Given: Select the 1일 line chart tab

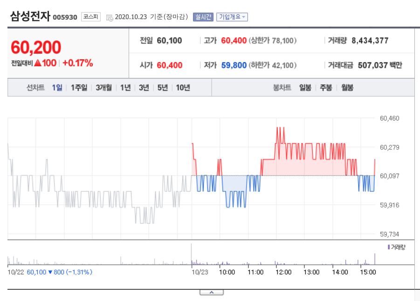Looking at the screenshot, I should pos(57,87).
